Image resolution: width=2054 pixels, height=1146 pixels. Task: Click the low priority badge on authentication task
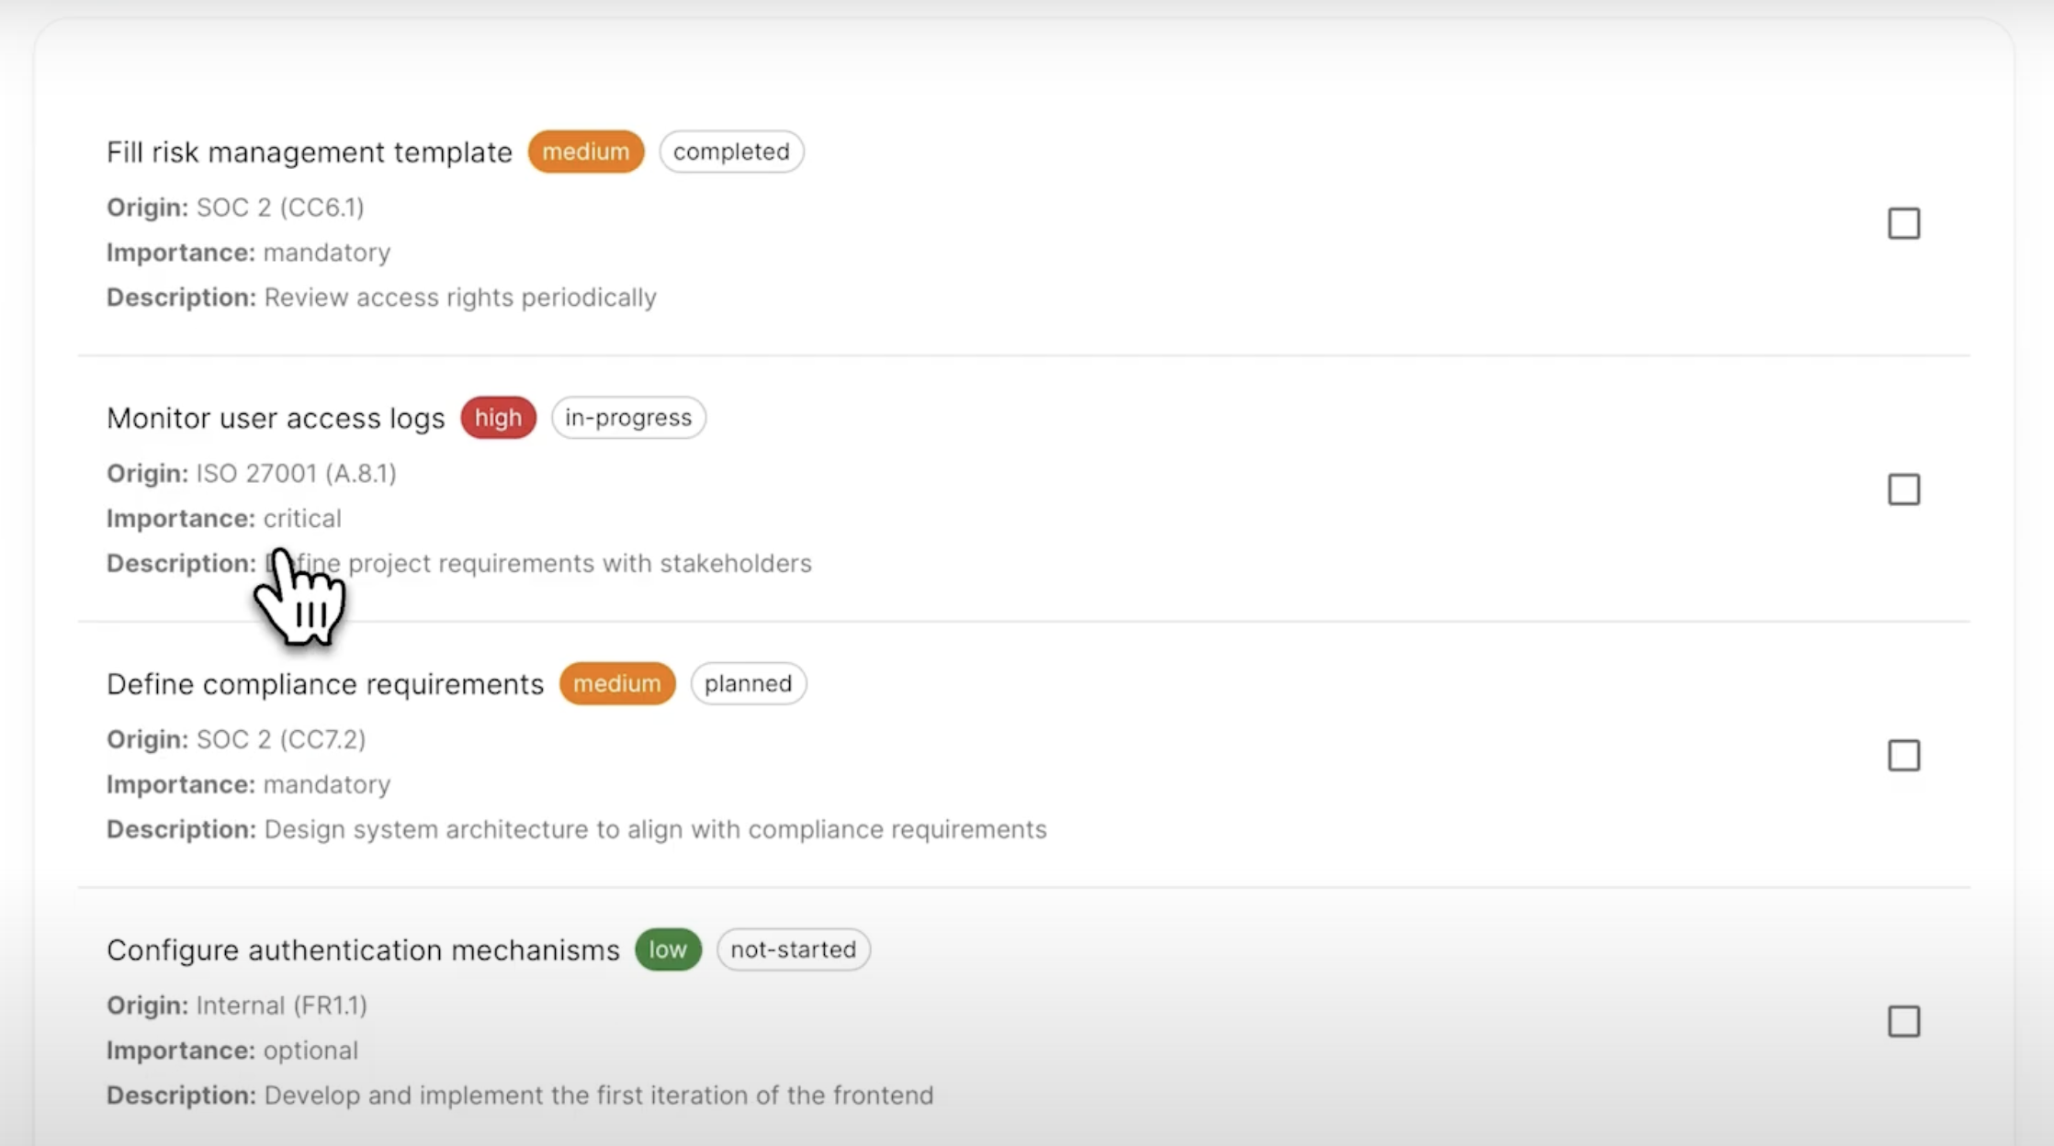click(x=668, y=949)
